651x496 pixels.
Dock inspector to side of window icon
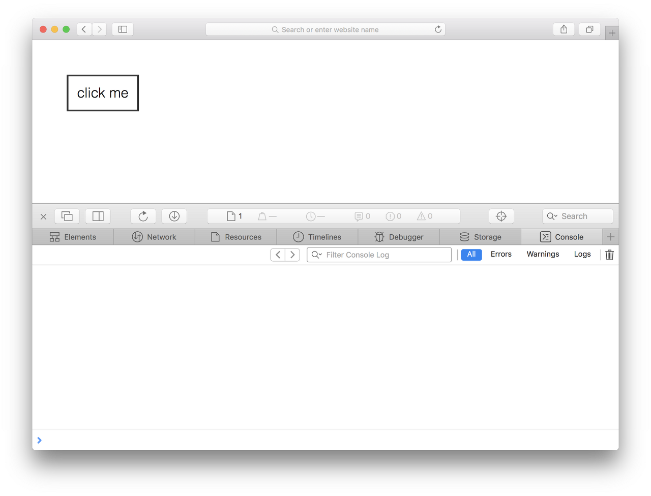98,216
